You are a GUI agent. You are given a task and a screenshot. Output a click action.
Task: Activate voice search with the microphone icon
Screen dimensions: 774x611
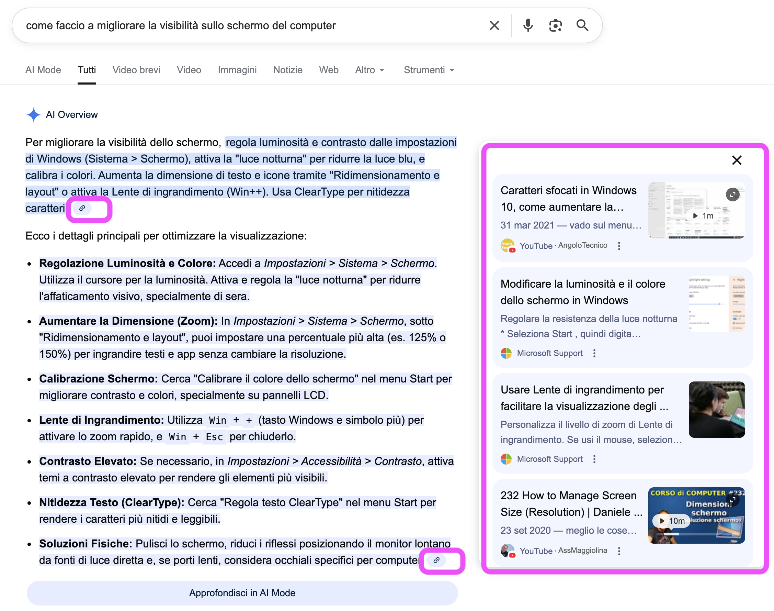click(x=528, y=25)
